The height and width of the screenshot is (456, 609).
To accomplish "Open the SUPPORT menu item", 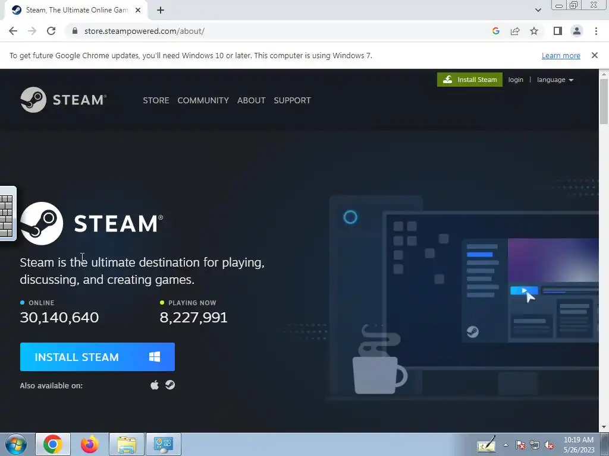I will 292,100.
